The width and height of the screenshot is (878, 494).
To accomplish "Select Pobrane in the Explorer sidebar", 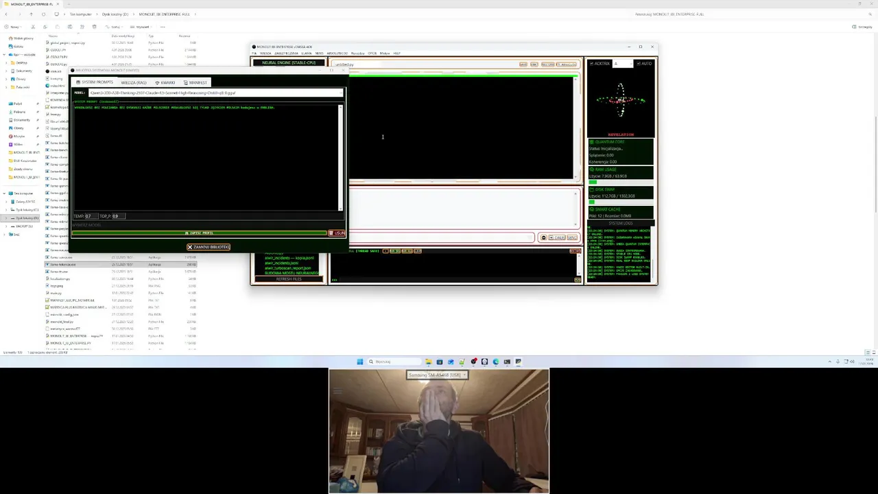I will pyautogui.click(x=19, y=112).
